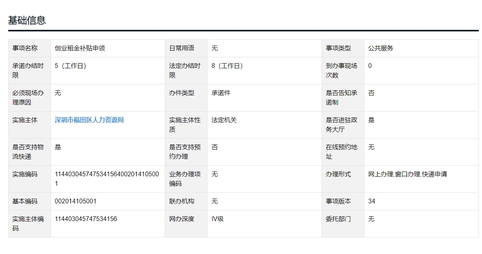Click the 基础信息 section heading
The width and height of the screenshot is (482, 254).
click(x=27, y=20)
